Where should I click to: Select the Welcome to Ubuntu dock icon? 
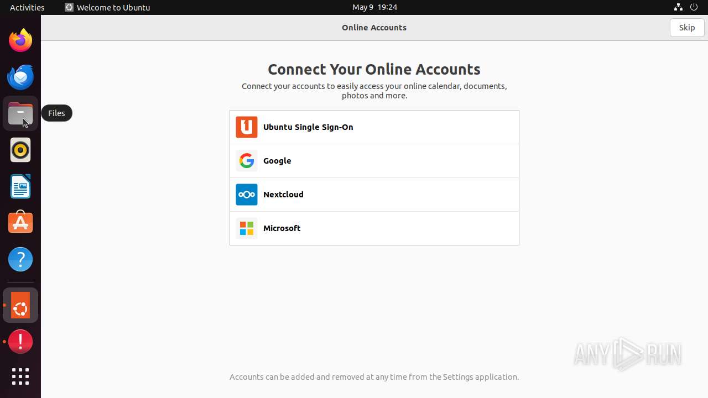(x=20, y=305)
